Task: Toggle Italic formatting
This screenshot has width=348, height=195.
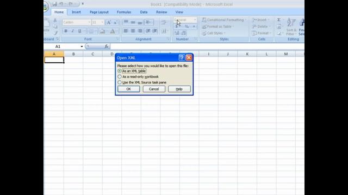Action: click(x=72, y=31)
